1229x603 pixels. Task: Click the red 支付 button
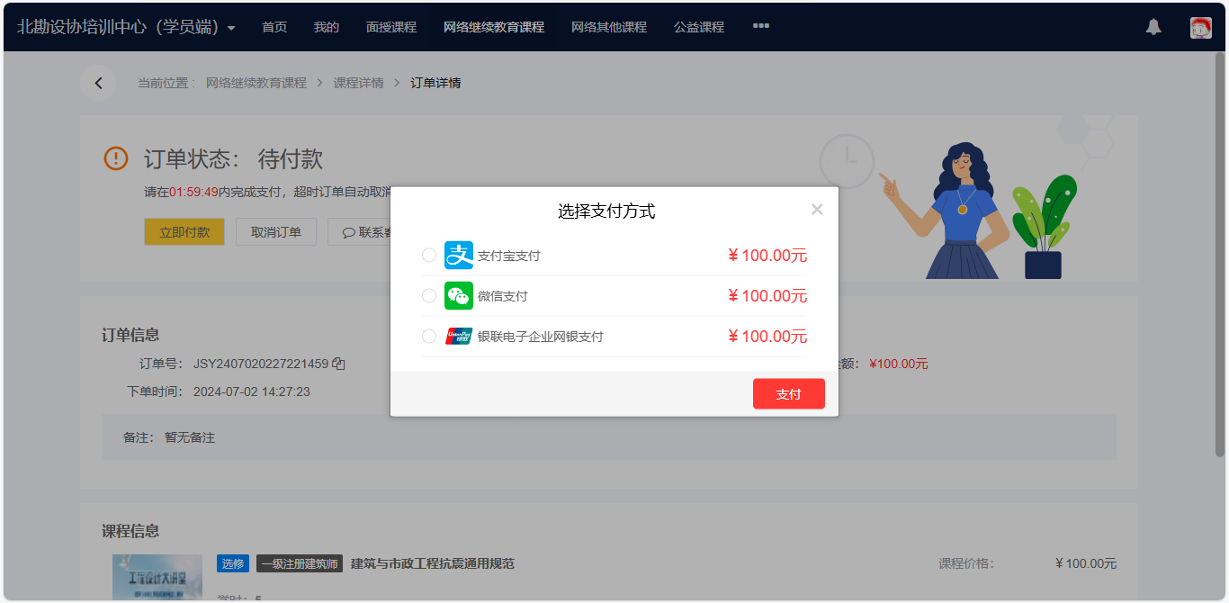789,394
